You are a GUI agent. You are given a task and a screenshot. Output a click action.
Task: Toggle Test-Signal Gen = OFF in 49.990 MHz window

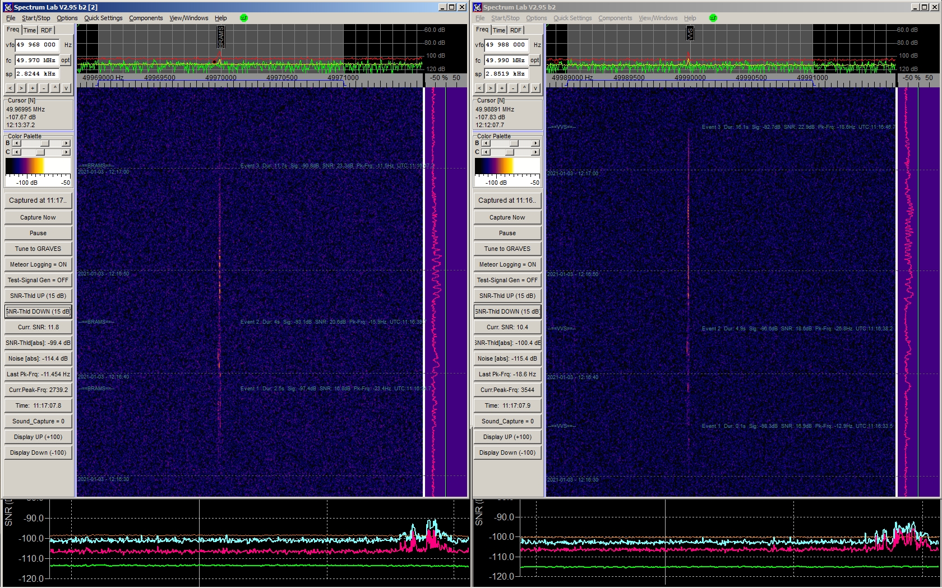[x=507, y=280]
